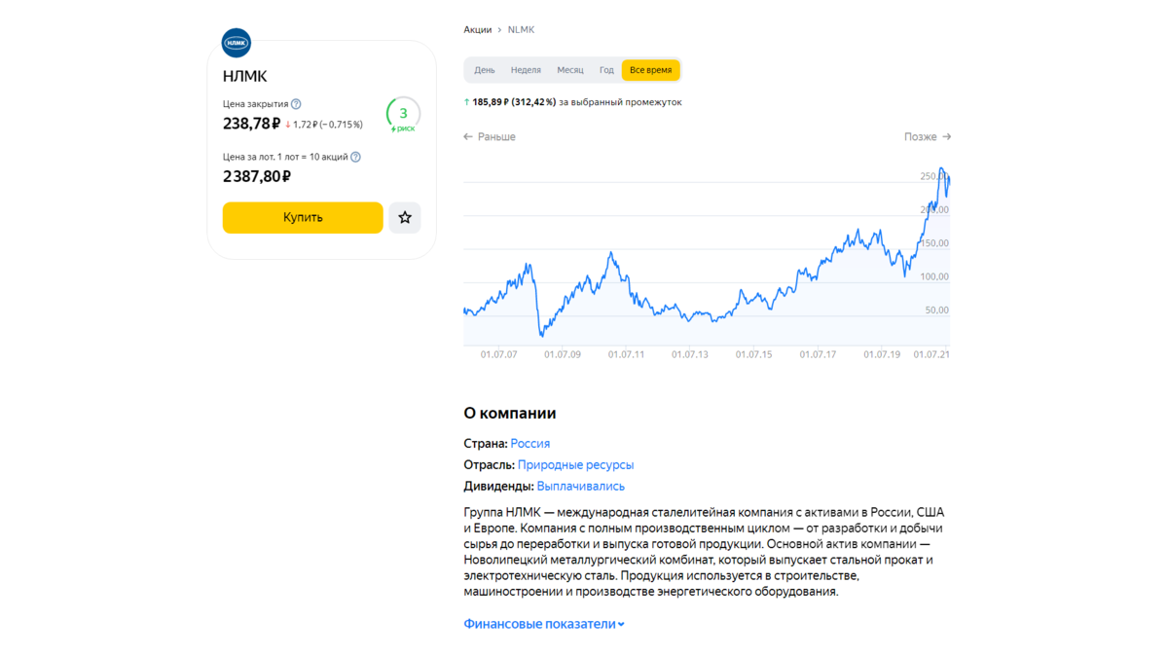The image size is (1168, 657).
Task: Add NLMK to favorites with star icon
Action: 405,218
